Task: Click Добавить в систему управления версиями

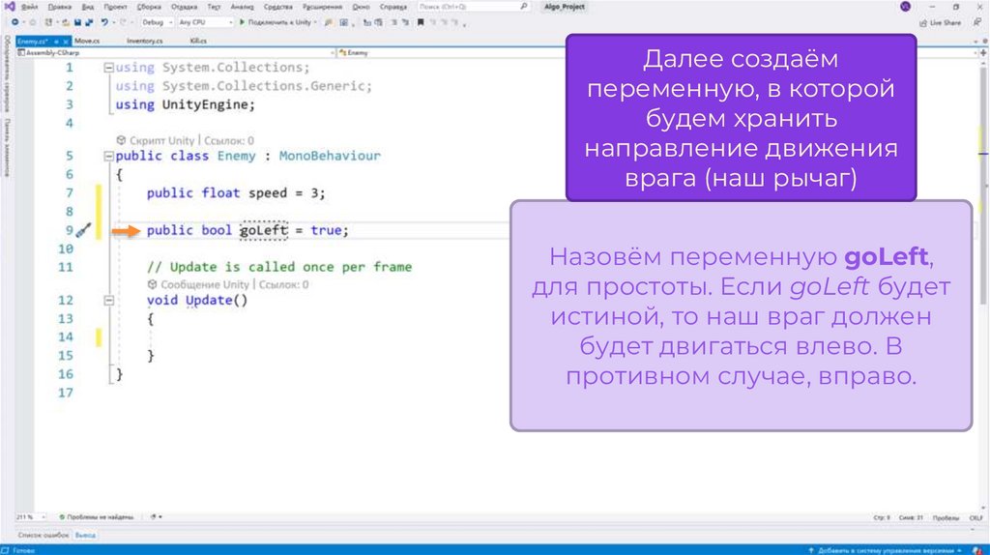Action: tap(886, 550)
